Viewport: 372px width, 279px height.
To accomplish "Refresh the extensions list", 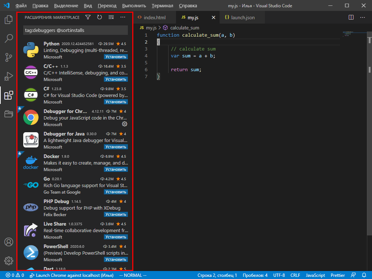I will pyautogui.click(x=99, y=17).
